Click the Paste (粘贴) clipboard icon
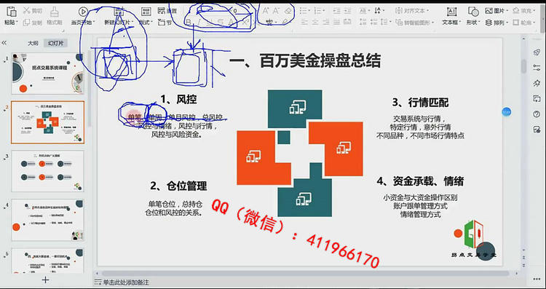Viewport: 546px width, 289px height. [x=12, y=12]
